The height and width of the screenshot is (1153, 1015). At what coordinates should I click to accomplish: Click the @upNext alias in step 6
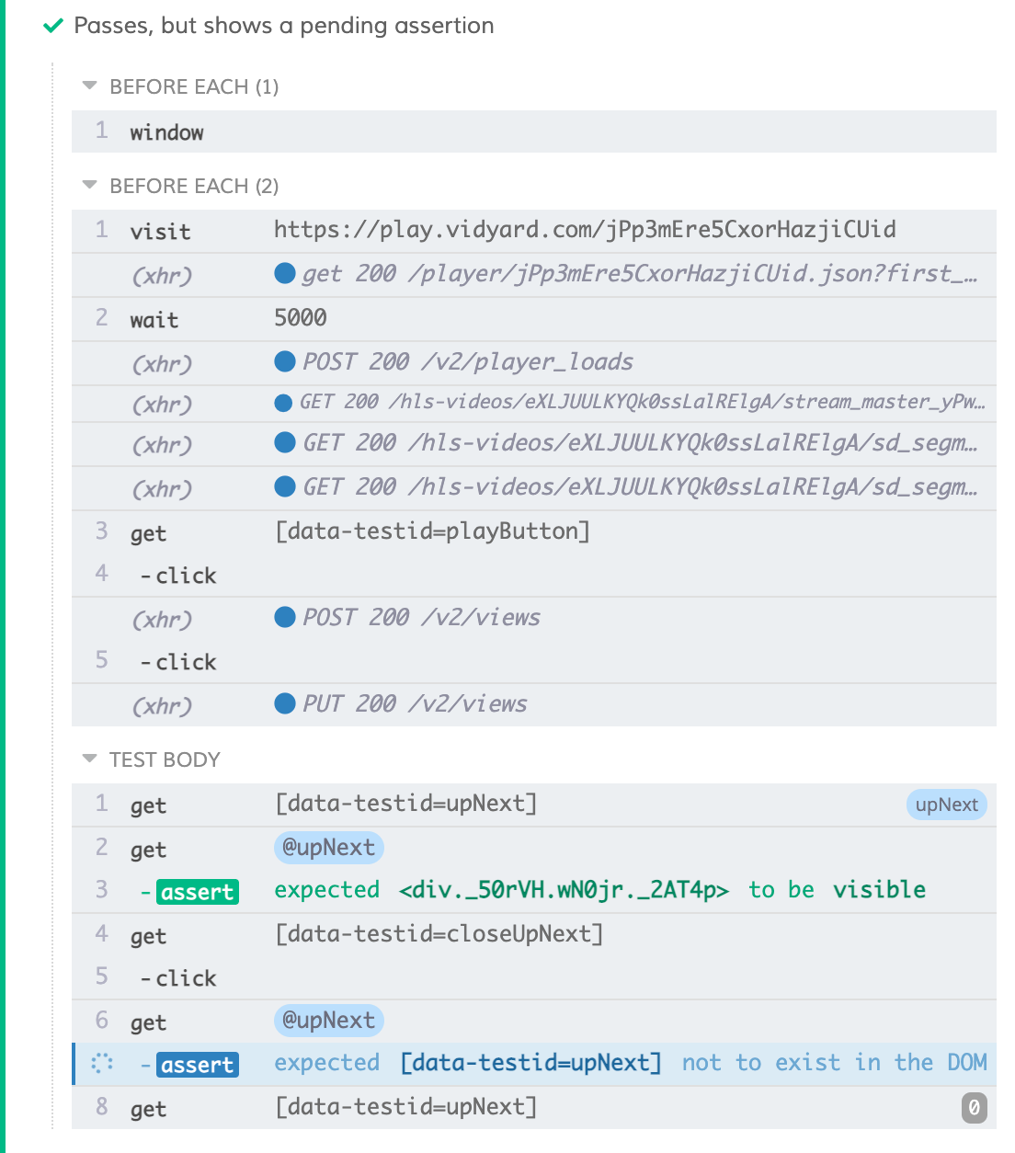pos(328,1021)
